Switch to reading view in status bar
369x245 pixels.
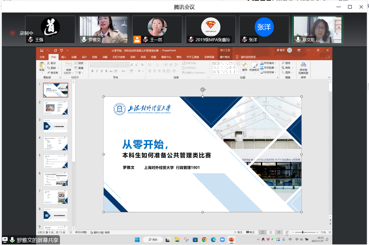(279, 232)
